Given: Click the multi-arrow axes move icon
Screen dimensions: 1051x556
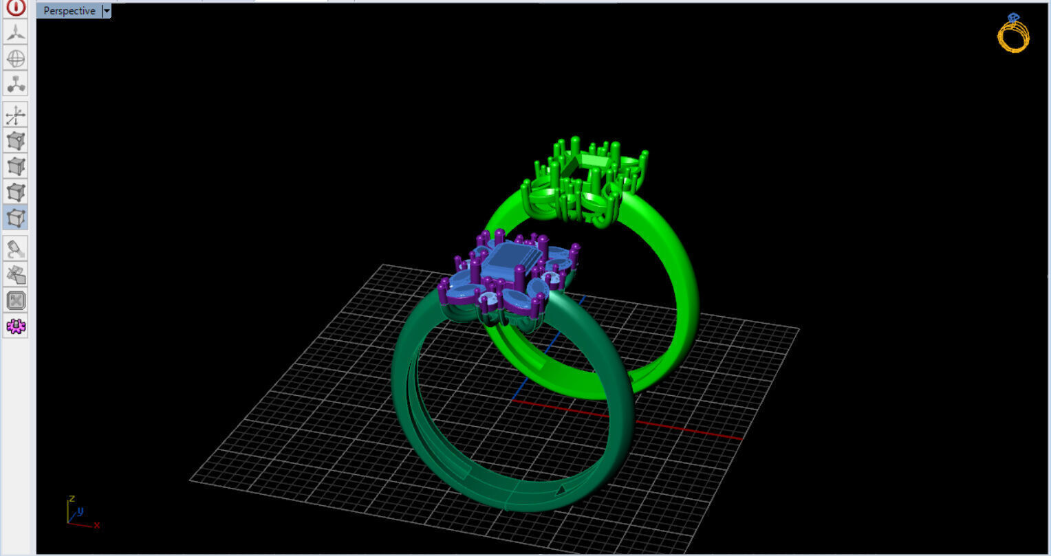Looking at the screenshot, I should click(x=16, y=115).
